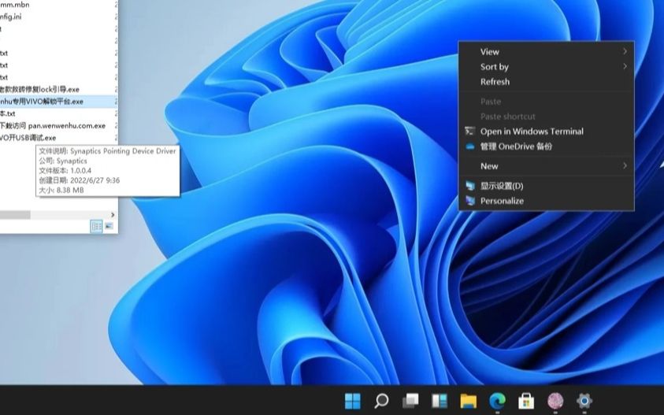Open Task View on taskbar
The image size is (664, 415).
pyautogui.click(x=410, y=401)
